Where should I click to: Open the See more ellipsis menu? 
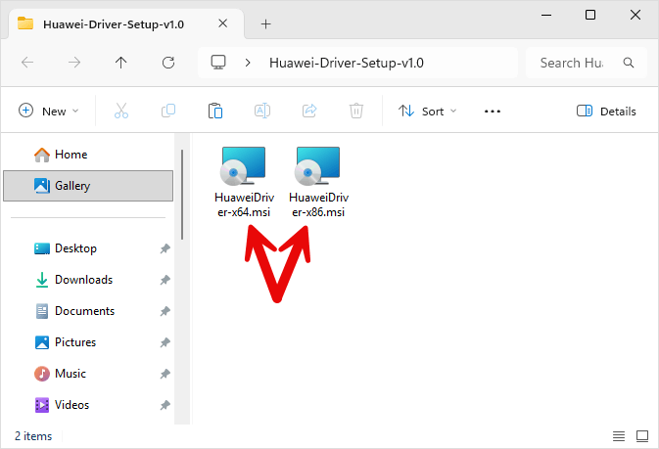point(493,112)
